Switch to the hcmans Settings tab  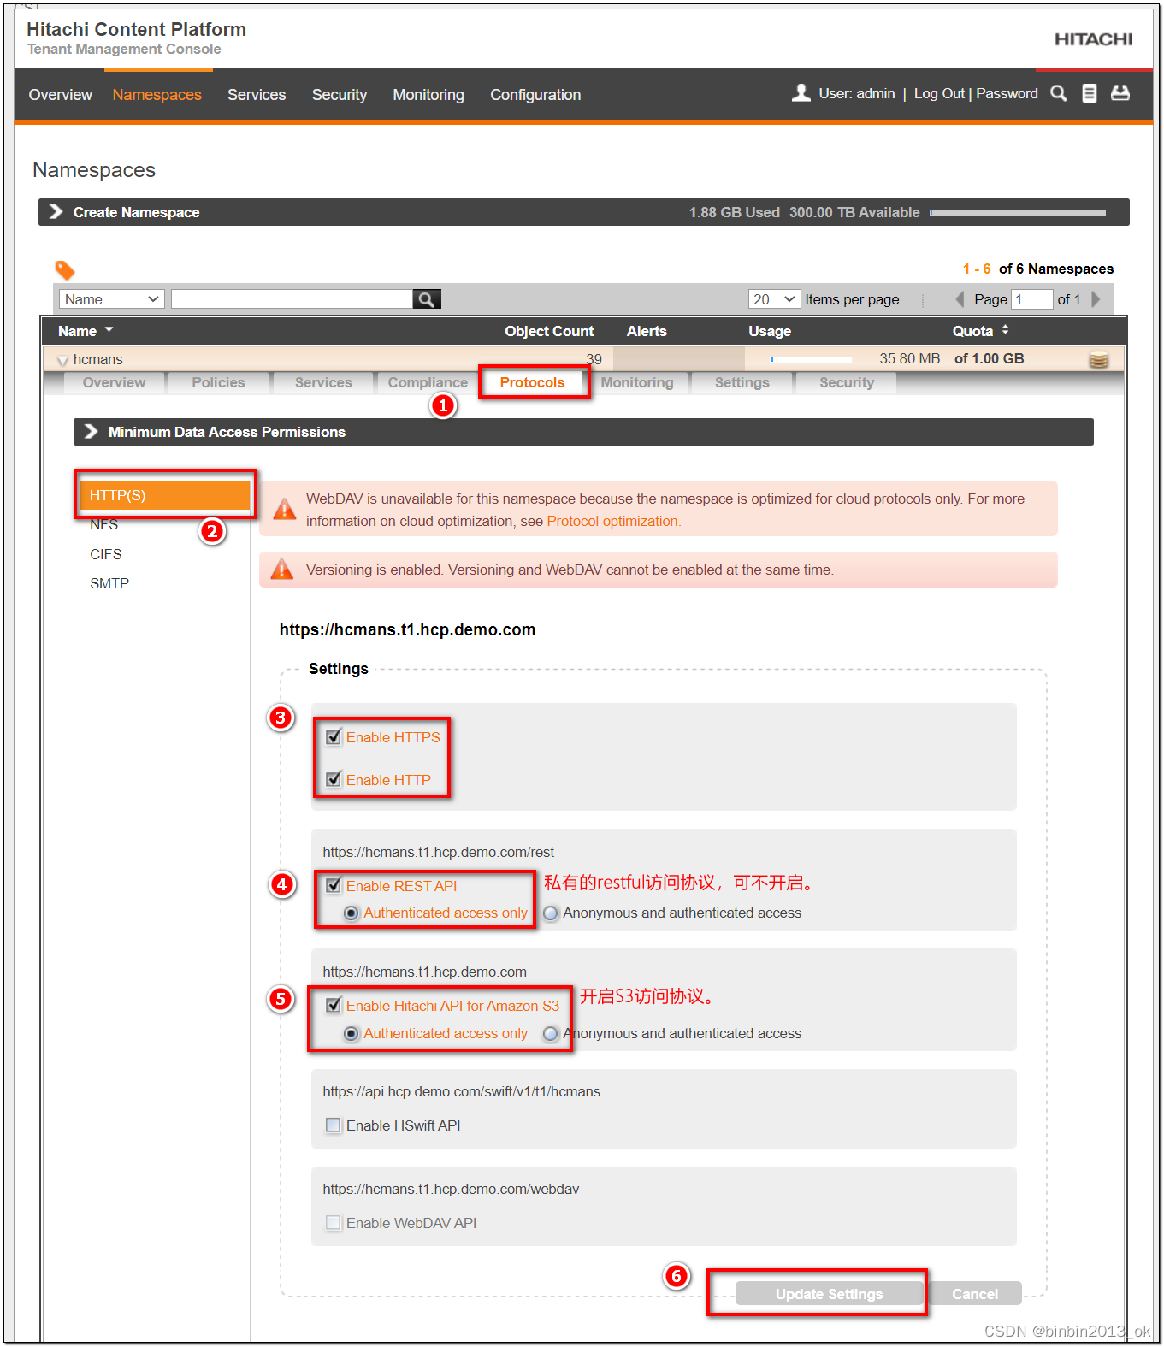[x=742, y=382]
